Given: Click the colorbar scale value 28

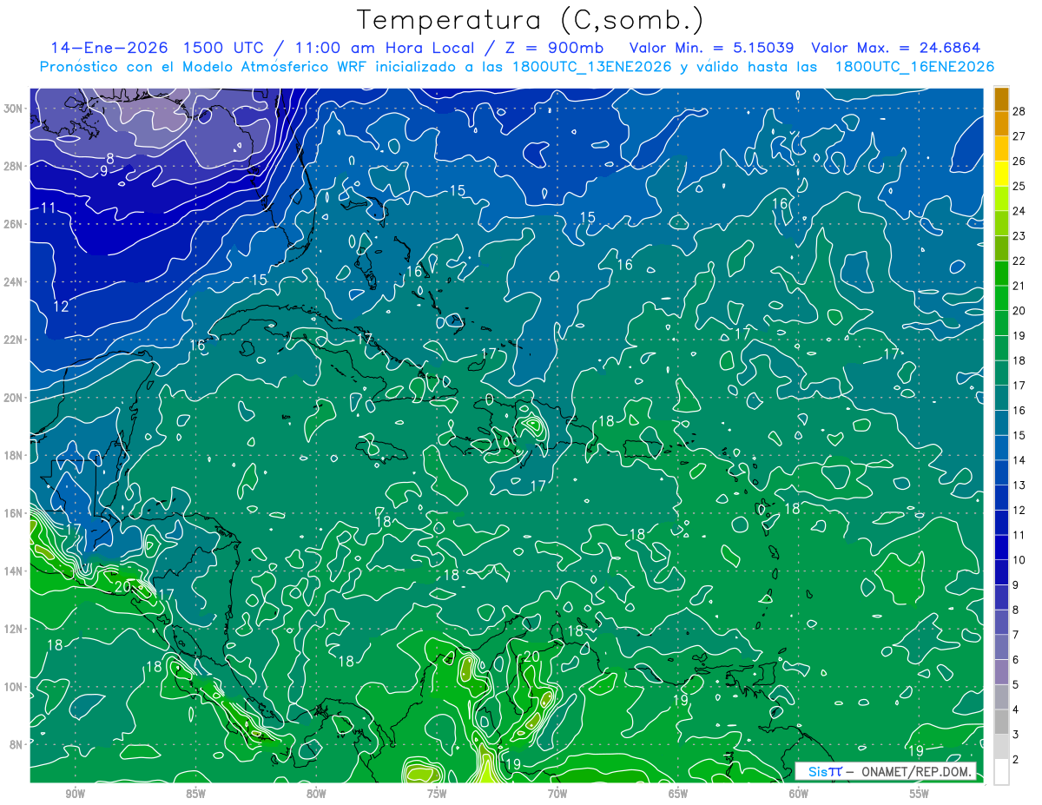Looking at the screenshot, I should [1019, 110].
